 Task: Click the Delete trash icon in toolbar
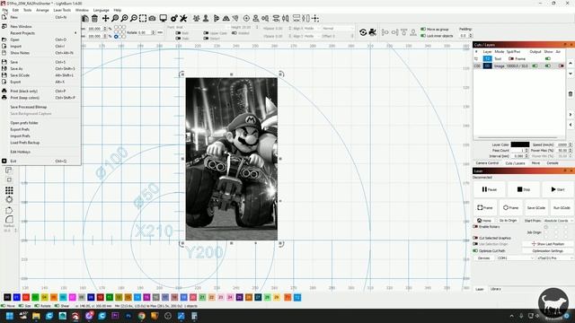[x=94, y=18]
